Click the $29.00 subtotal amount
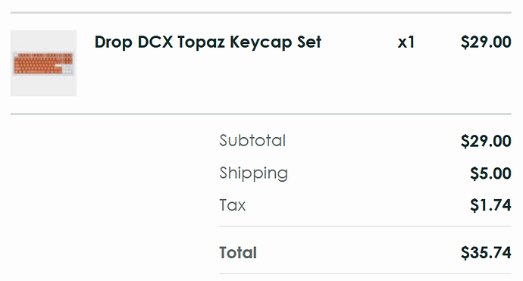Image resolution: width=523 pixels, height=281 pixels. click(486, 141)
